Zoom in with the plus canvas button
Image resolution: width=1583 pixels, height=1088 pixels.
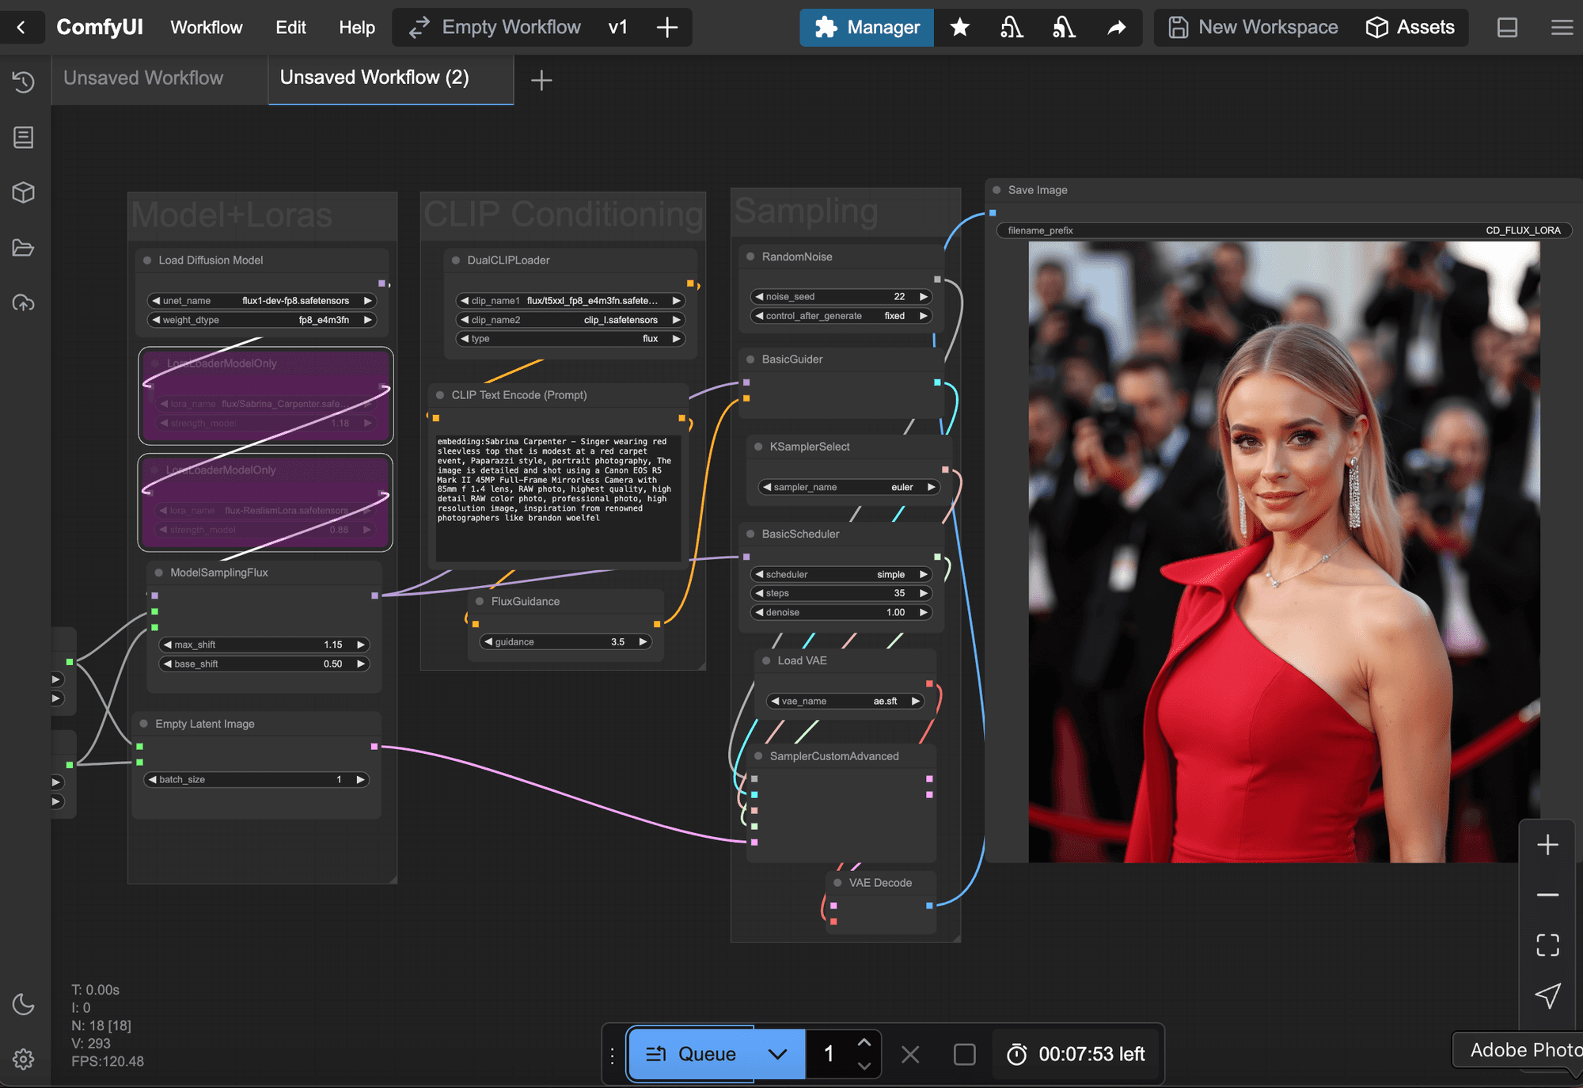click(1547, 845)
